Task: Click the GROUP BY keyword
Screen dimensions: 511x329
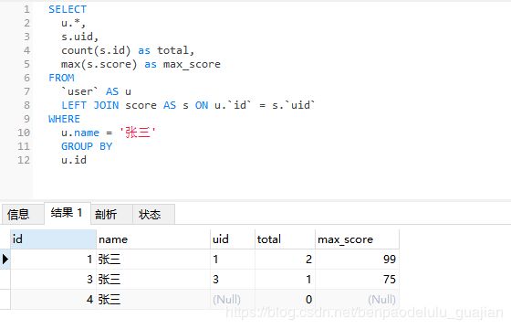Action: pyautogui.click(x=87, y=146)
